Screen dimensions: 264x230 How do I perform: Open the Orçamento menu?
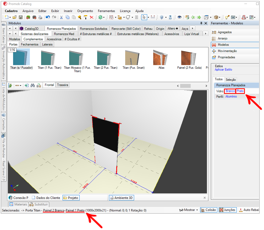click(x=85, y=11)
